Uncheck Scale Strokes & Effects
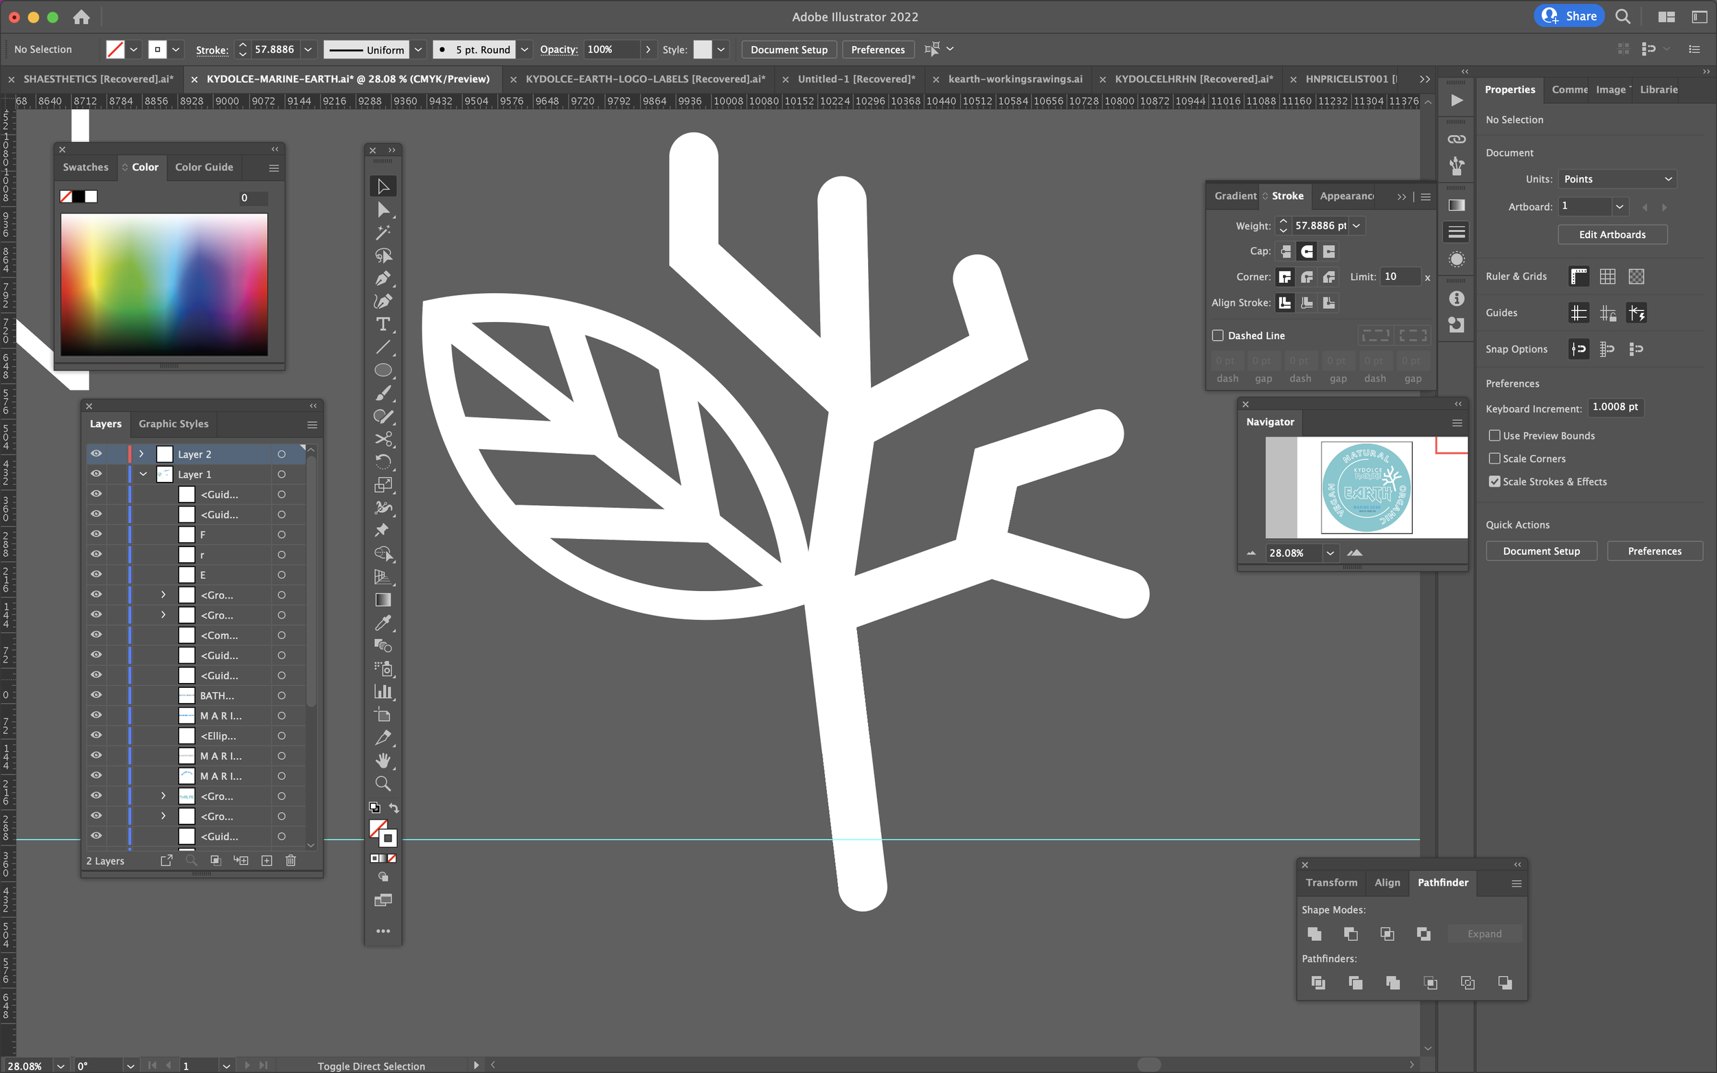 [x=1494, y=481]
